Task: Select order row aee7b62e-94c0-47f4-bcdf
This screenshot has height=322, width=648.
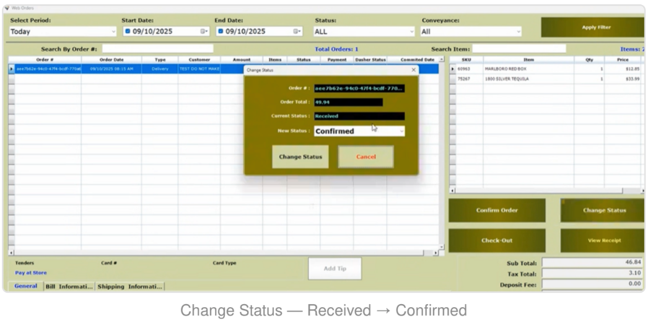Action: coord(48,69)
